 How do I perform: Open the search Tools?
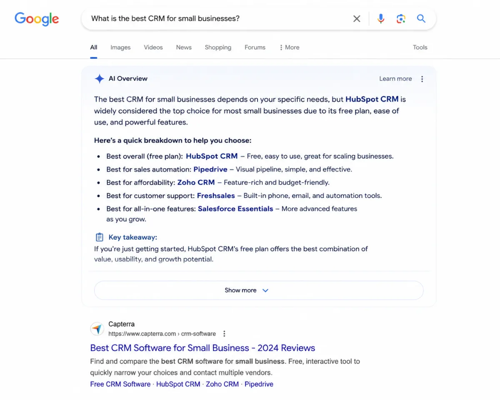coord(420,47)
